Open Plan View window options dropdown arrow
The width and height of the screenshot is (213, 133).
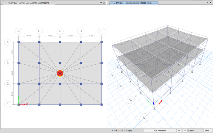click(101, 3)
